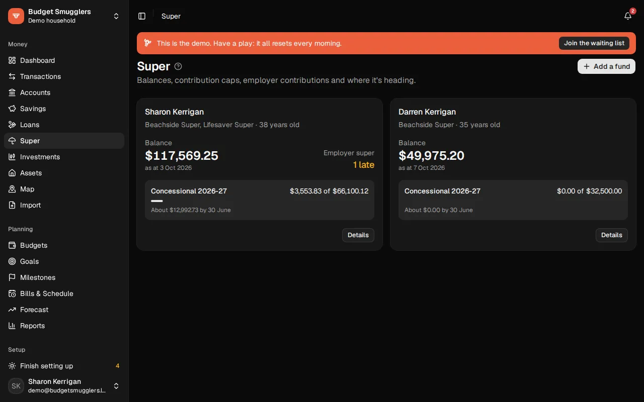The image size is (644, 402).
Task: Click the Milestones flag icon
Action: 12,277
